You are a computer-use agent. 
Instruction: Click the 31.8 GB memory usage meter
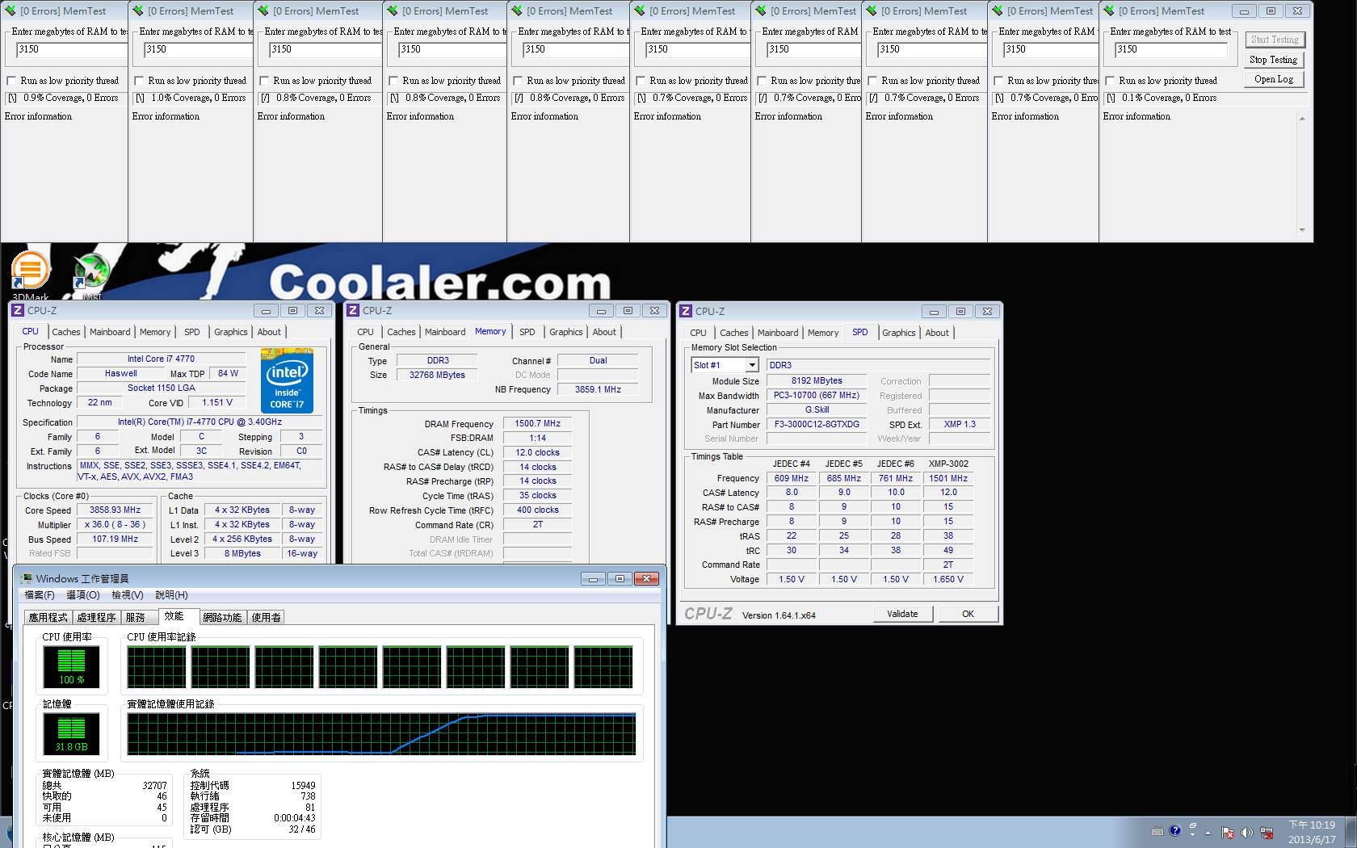click(71, 734)
